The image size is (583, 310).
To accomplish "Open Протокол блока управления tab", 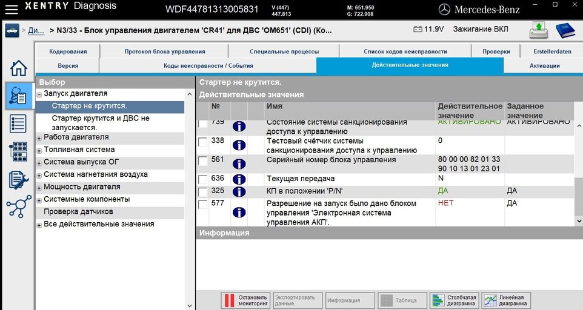I will [165, 51].
